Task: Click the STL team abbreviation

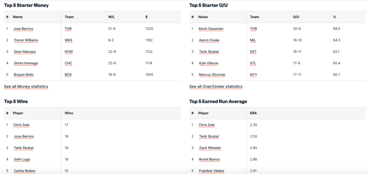Action: pyautogui.click(x=253, y=63)
